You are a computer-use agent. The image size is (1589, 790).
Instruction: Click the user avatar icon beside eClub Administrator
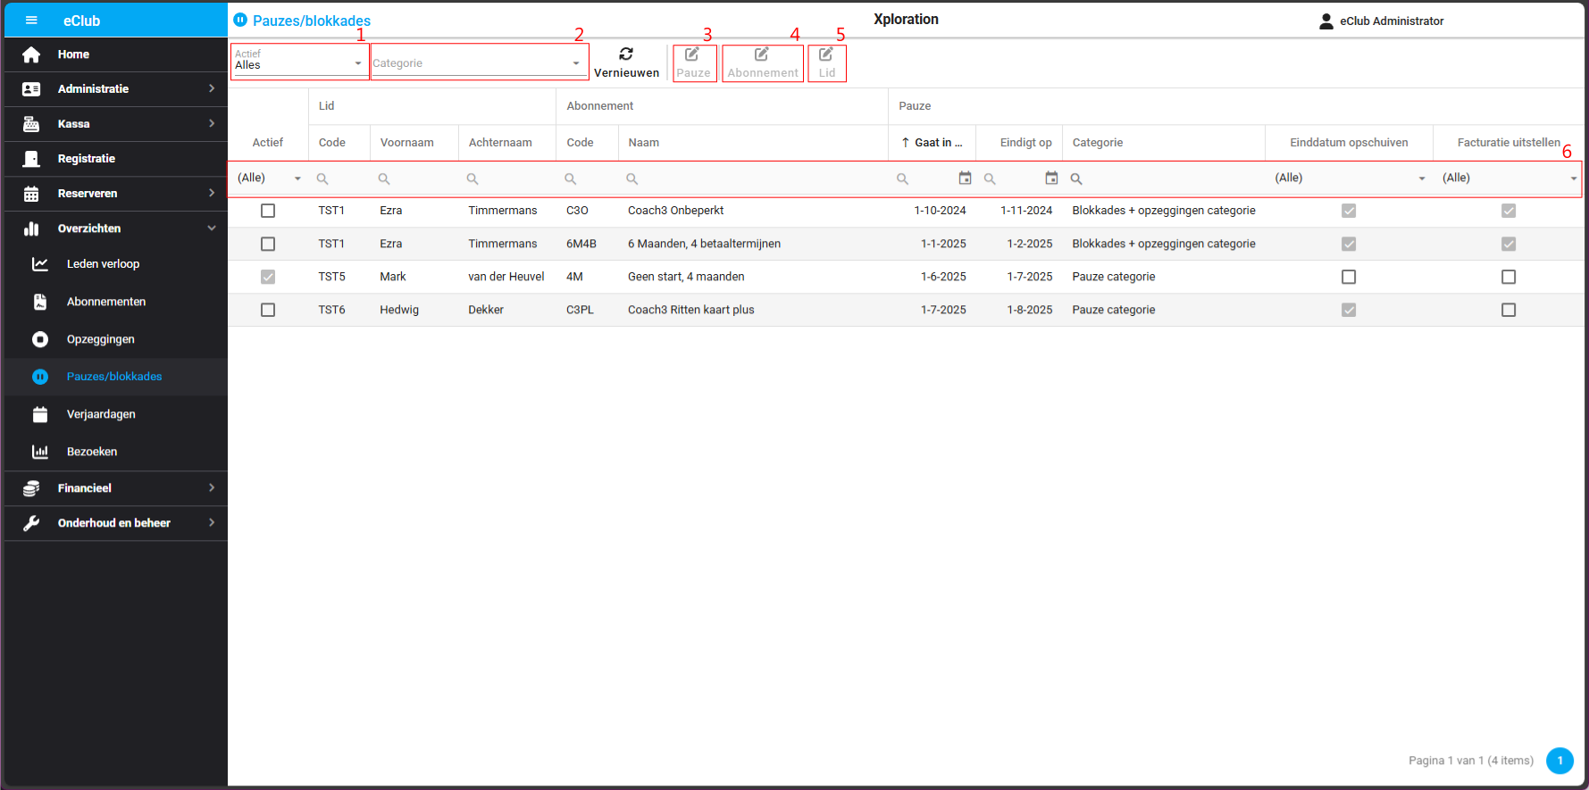coord(1326,21)
